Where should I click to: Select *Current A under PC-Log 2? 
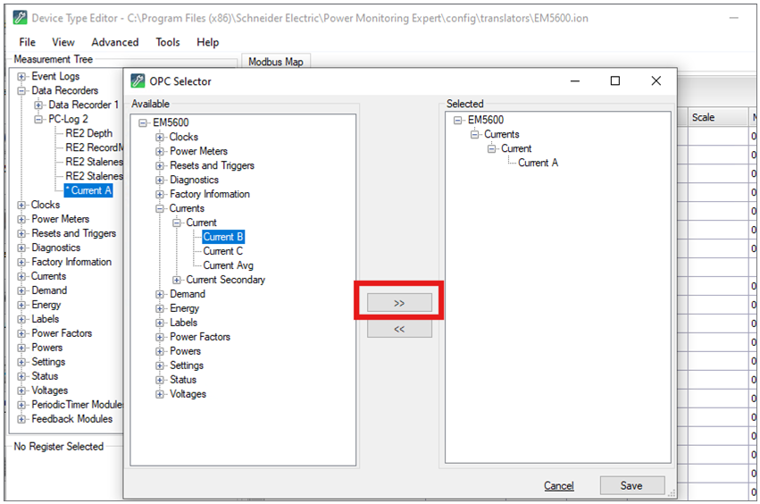[88, 190]
